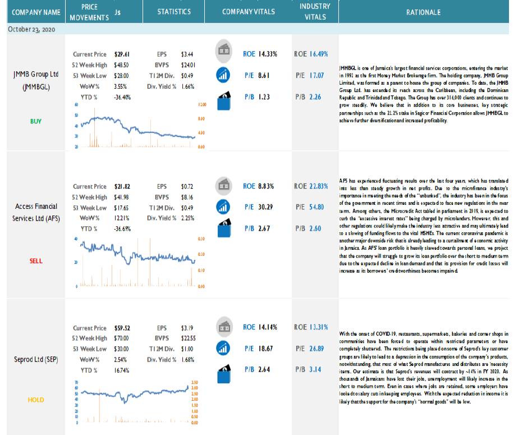Click the October 23, 2020 date row

pos(258,29)
